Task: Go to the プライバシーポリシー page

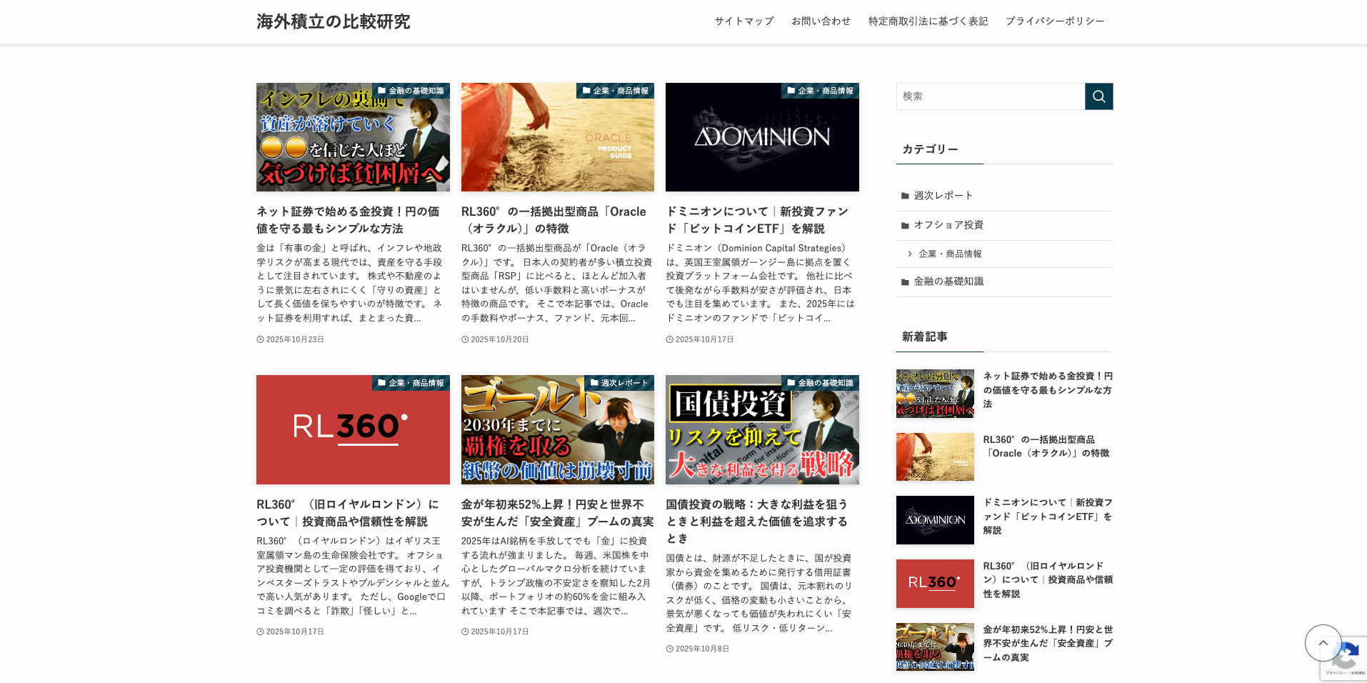Action: [1054, 21]
